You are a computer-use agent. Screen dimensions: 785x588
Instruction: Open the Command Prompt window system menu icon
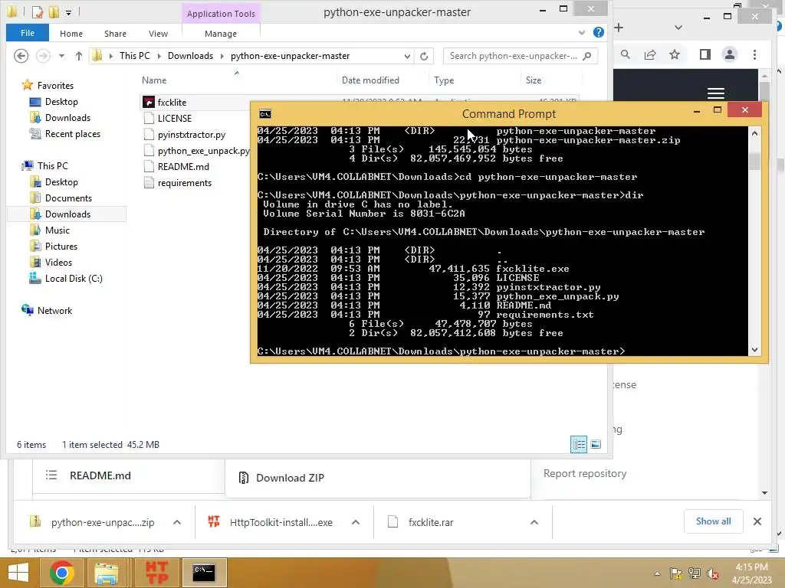pyautogui.click(x=264, y=114)
